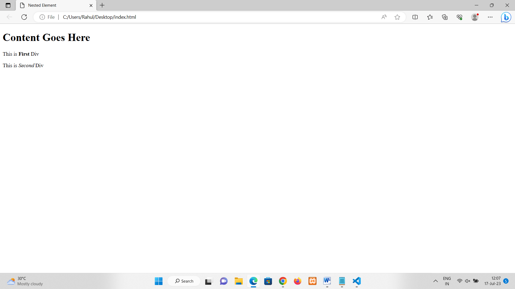
Task: Click the taskbar Search box
Action: (x=184, y=281)
